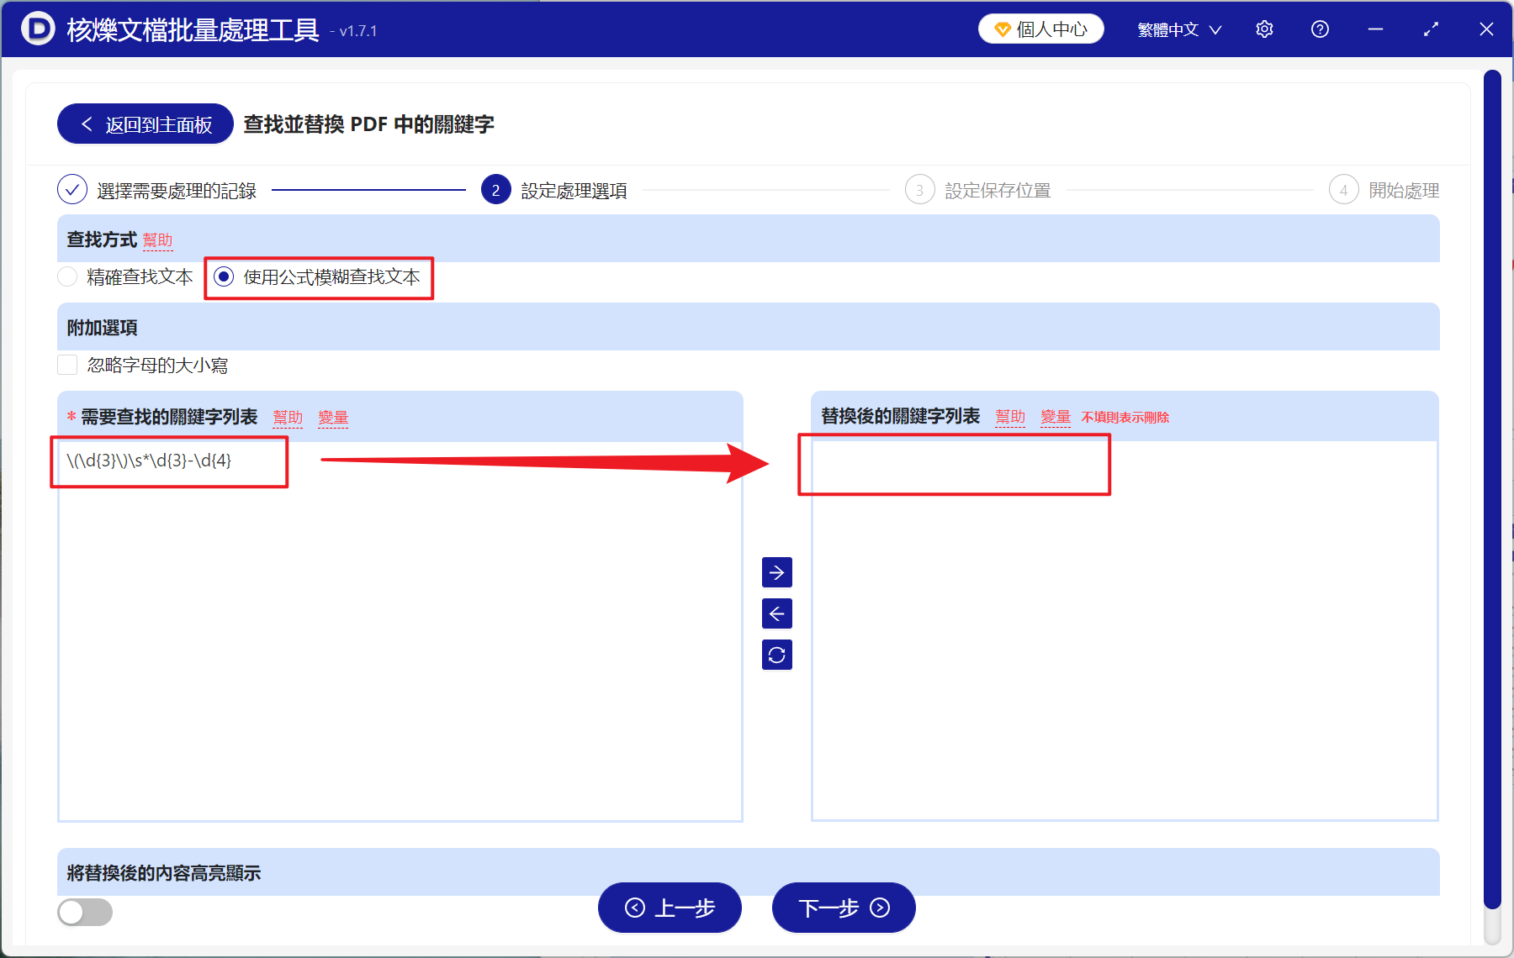Image resolution: width=1514 pixels, height=958 pixels.
Task: Click 返回到主面板 button
Action: [x=144, y=123]
